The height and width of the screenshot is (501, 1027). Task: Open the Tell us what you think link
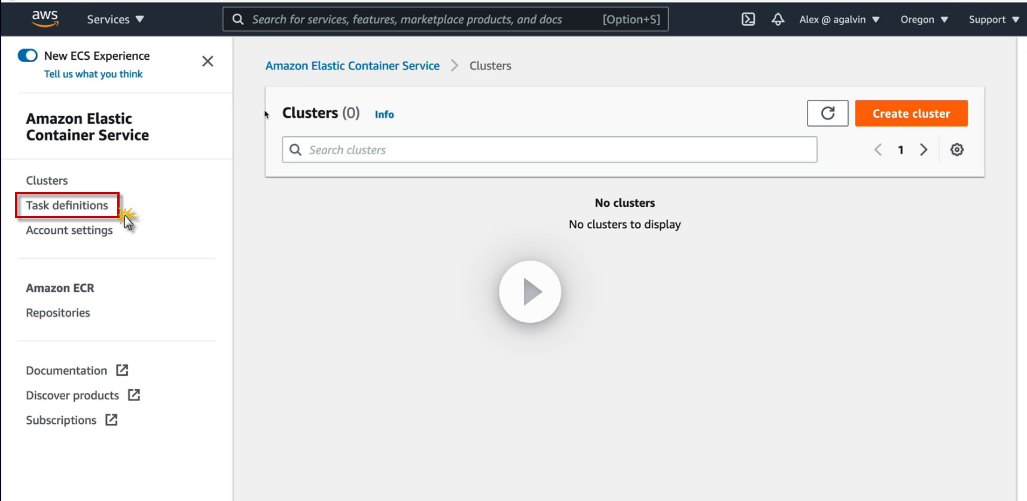pyautogui.click(x=93, y=74)
